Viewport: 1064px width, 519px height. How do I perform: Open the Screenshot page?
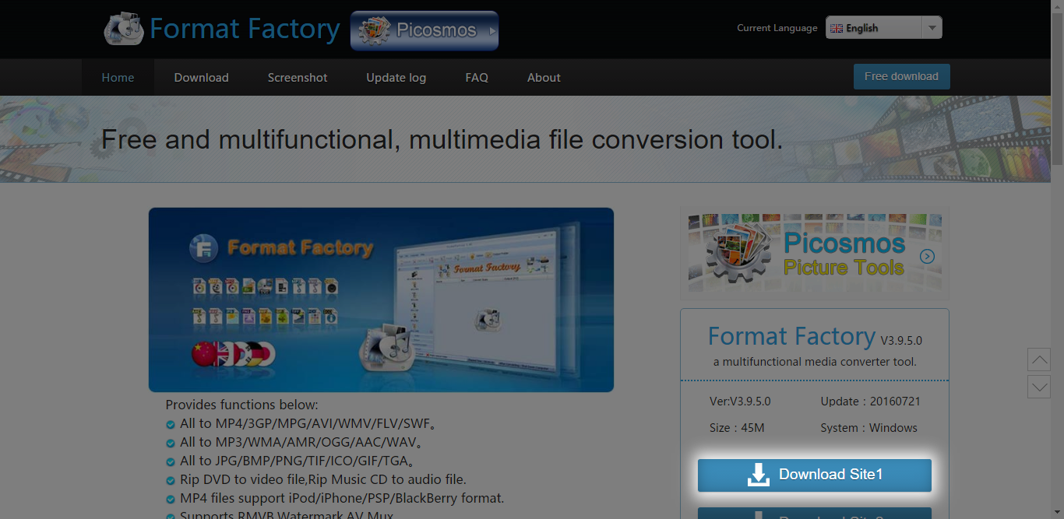(298, 78)
